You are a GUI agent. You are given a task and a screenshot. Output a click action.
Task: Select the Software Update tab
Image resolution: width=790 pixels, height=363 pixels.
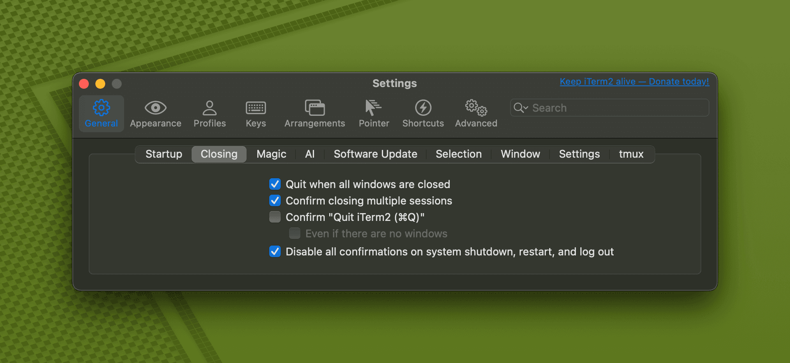(375, 154)
